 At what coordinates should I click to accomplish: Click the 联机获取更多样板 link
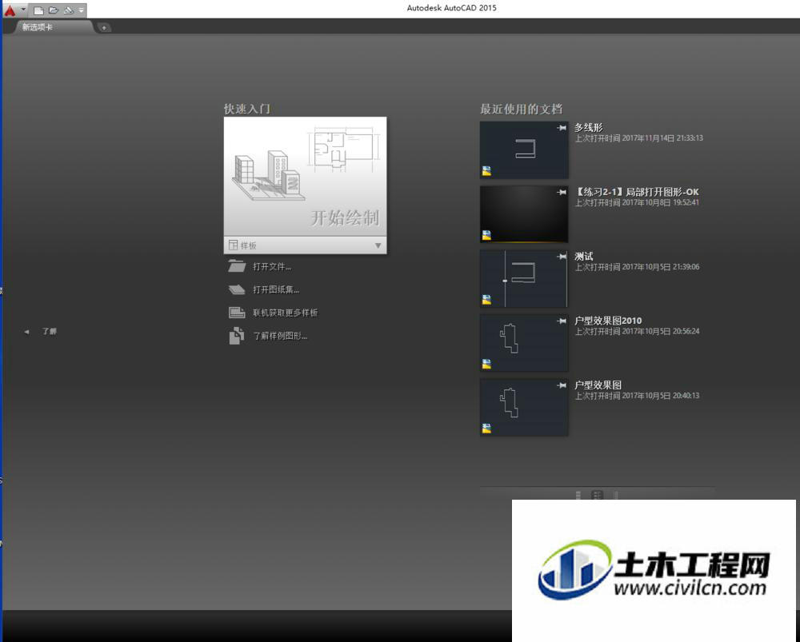(286, 313)
